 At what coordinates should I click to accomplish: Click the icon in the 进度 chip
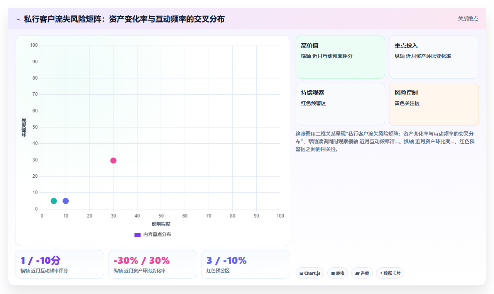tap(357, 273)
